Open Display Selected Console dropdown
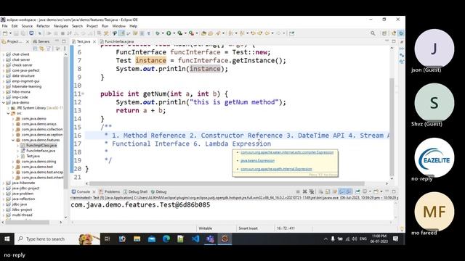This screenshot has width=465, height=261. [369, 191]
